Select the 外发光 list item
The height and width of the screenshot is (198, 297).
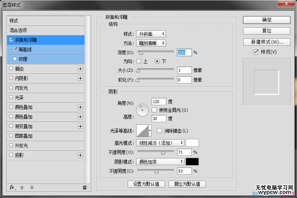pos(46,146)
